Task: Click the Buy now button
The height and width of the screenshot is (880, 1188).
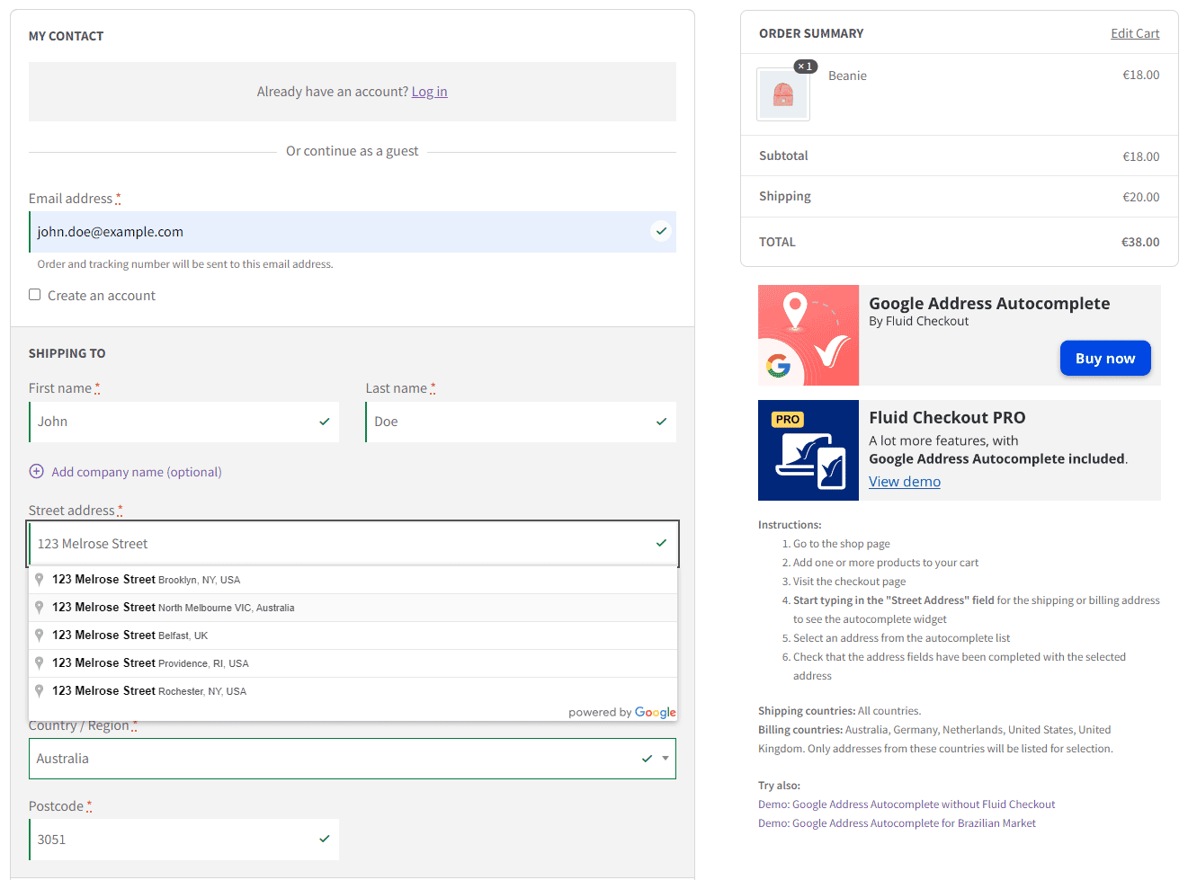Action: pos(1105,358)
